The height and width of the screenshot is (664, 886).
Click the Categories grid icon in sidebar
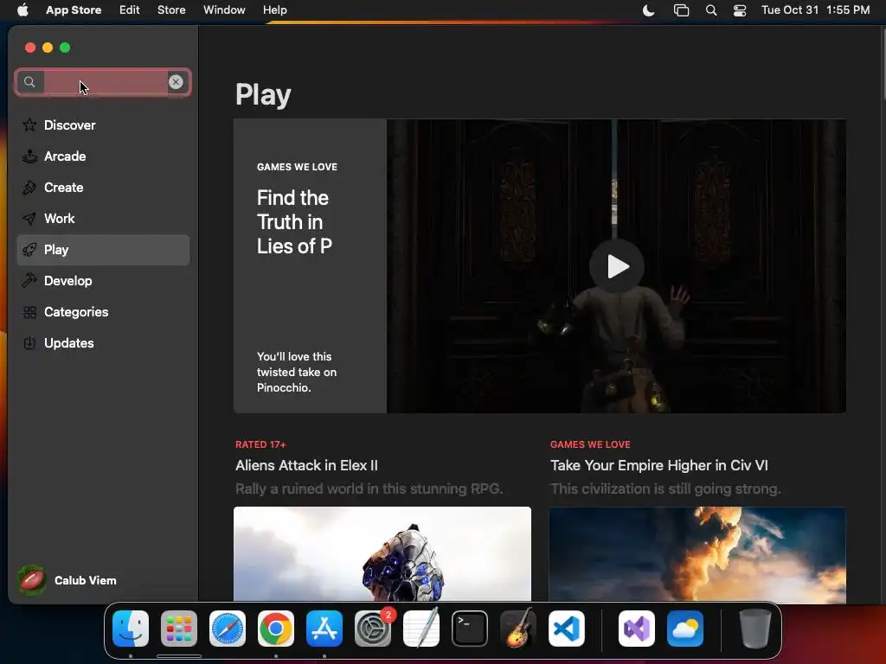pyautogui.click(x=29, y=311)
